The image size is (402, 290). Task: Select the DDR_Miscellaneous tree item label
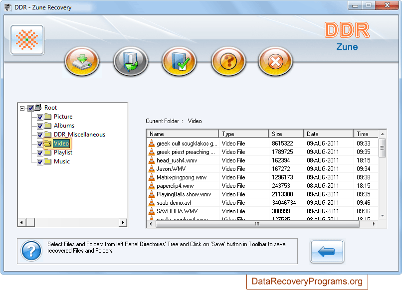(x=79, y=135)
